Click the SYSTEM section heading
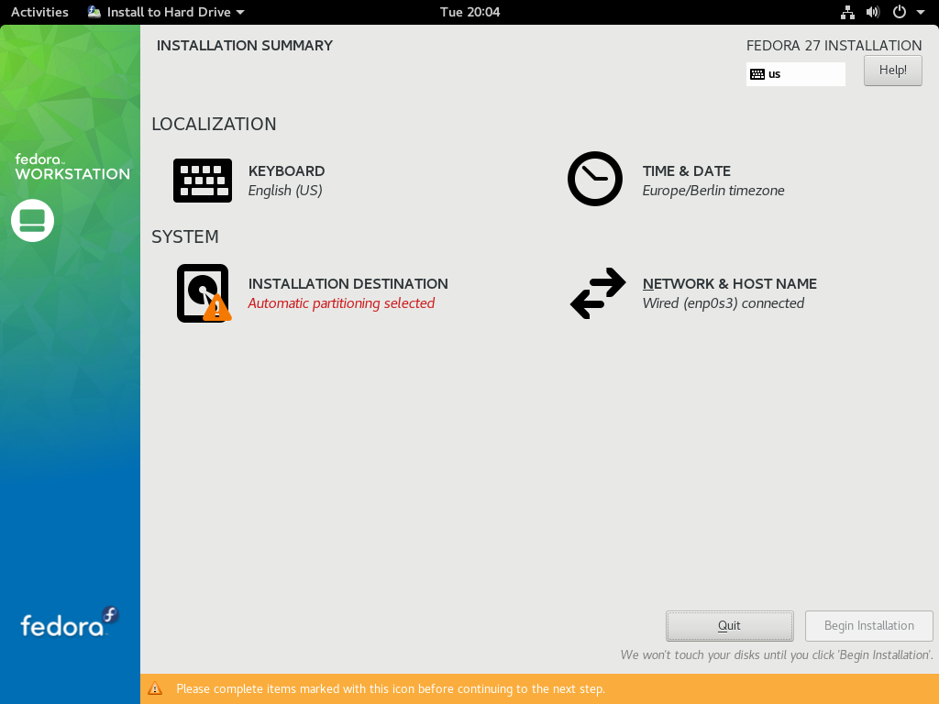This screenshot has width=939, height=704. (x=185, y=236)
